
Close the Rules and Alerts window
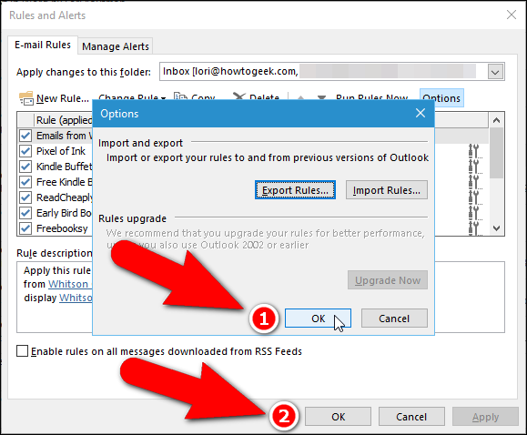click(x=512, y=15)
